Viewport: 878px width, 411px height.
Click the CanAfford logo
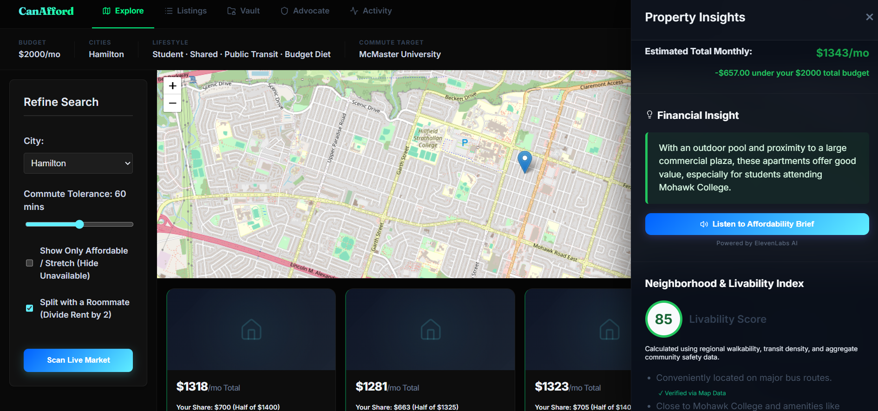pyautogui.click(x=46, y=11)
